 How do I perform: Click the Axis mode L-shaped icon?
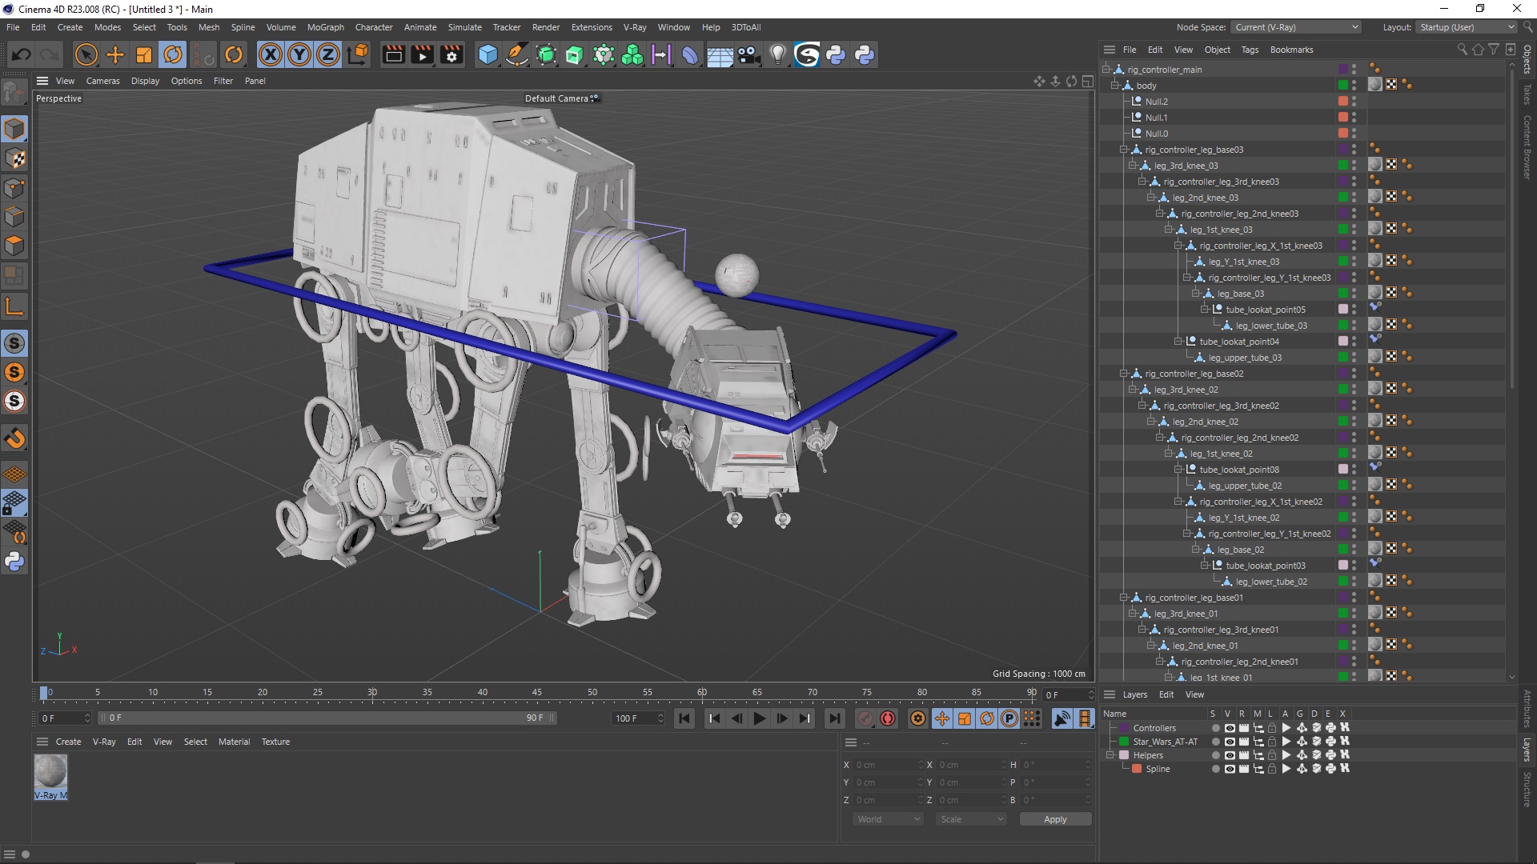[x=14, y=306]
